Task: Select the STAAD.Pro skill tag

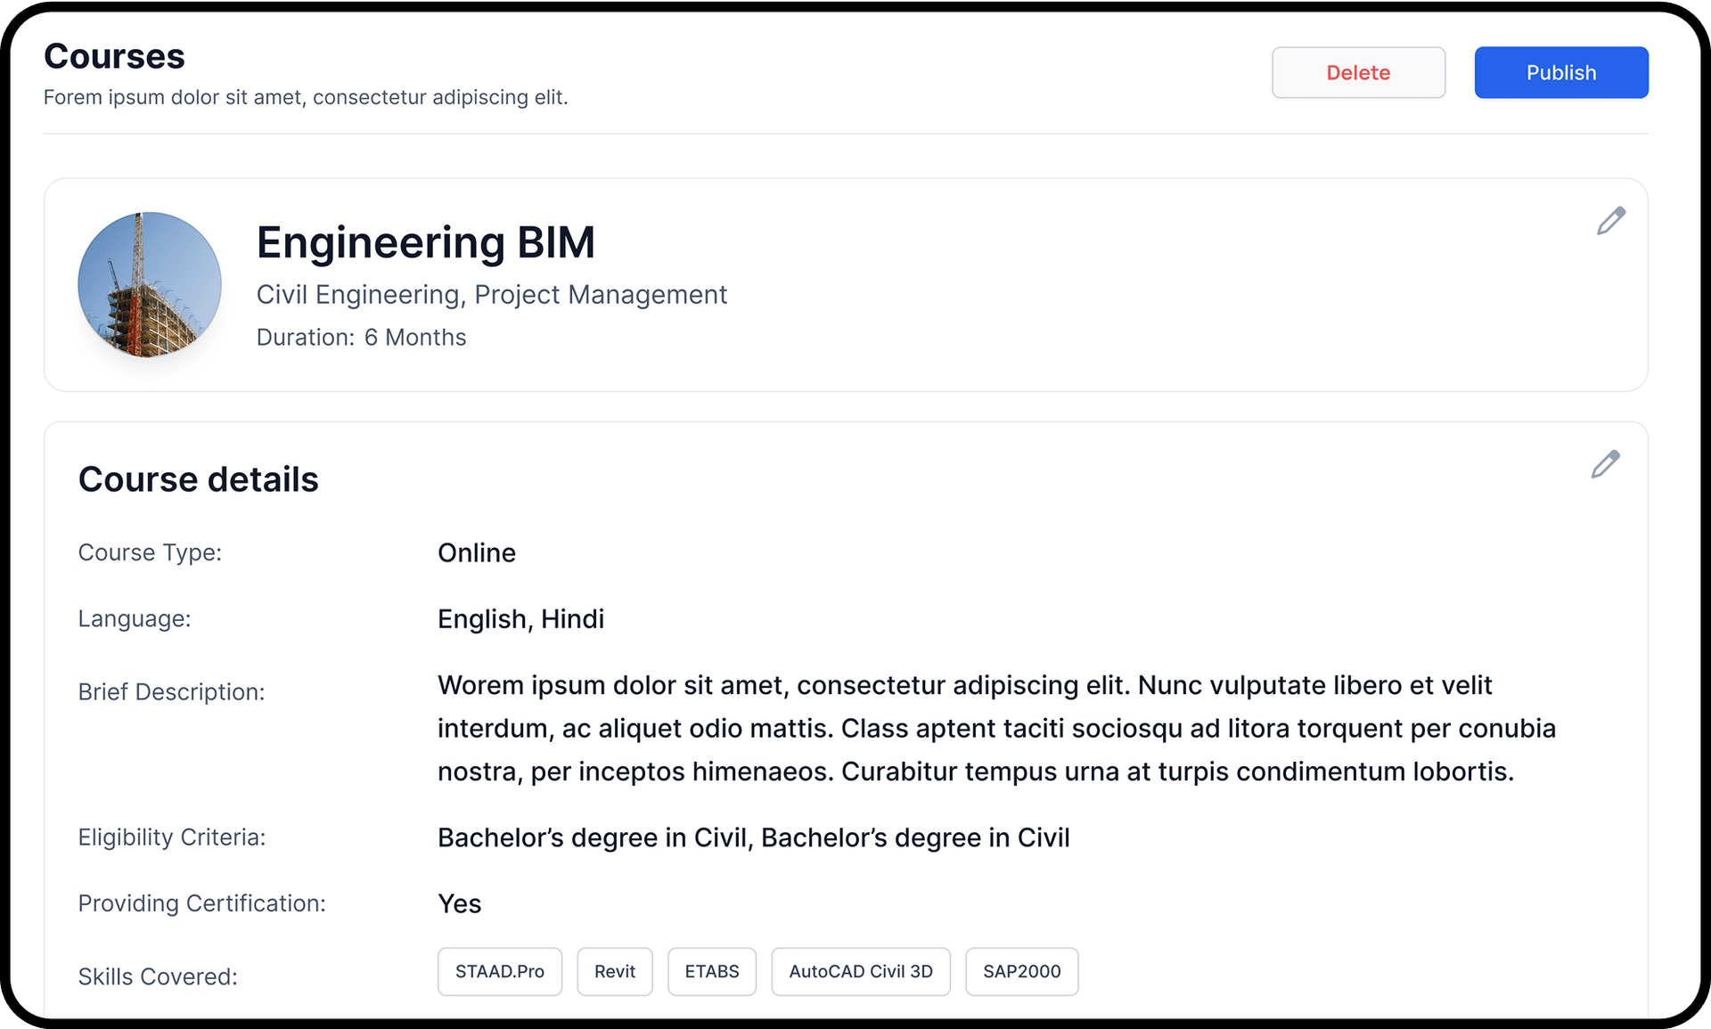Action: pos(499,971)
